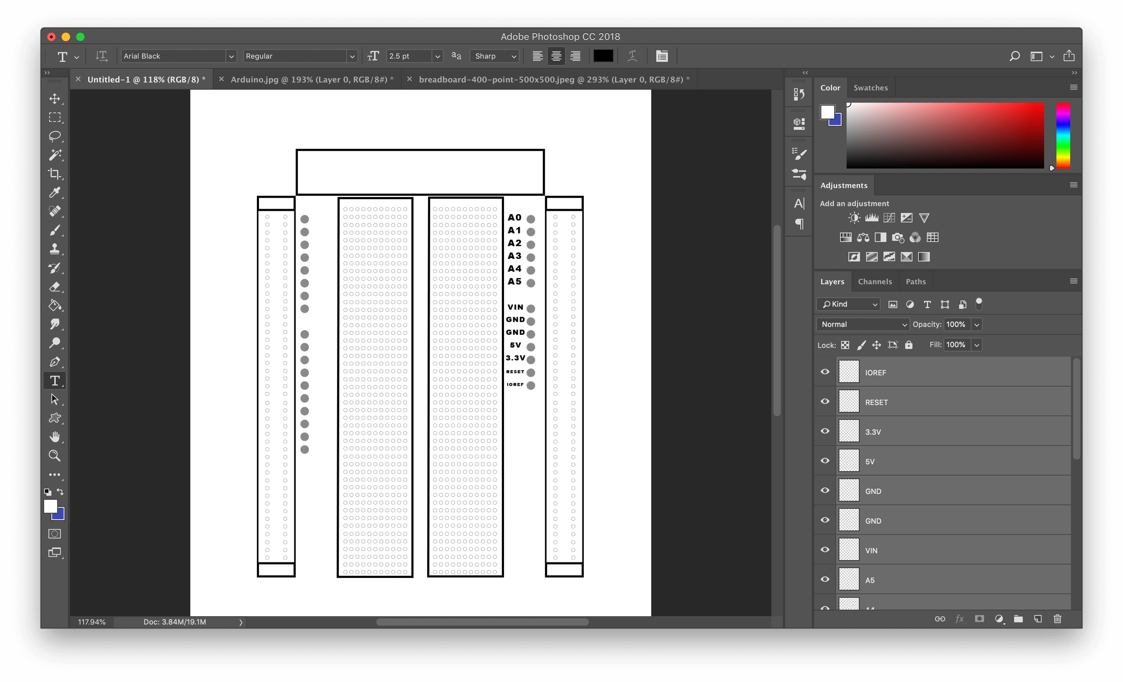
Task: Select the Eyedropper tool
Action: click(x=55, y=192)
